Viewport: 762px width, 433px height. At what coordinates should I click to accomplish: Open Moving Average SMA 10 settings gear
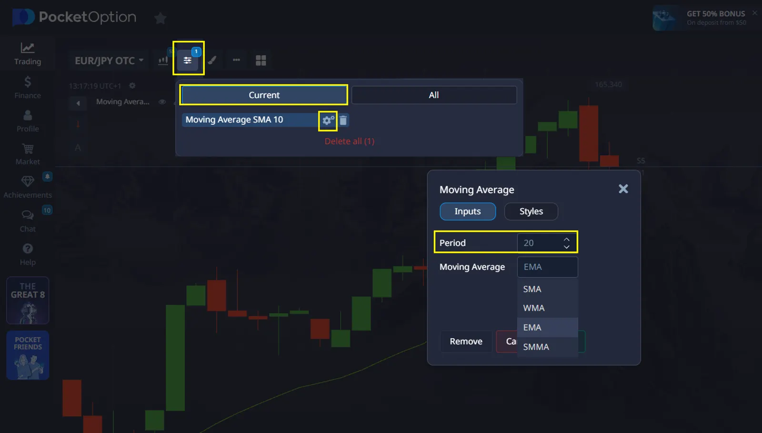328,120
